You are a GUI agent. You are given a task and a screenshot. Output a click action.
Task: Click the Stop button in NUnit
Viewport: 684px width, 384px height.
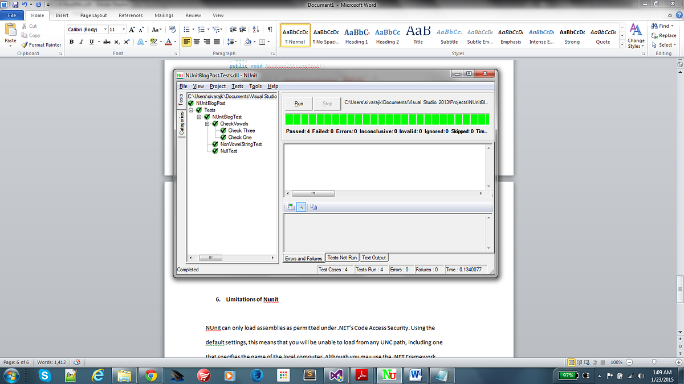tap(327, 104)
